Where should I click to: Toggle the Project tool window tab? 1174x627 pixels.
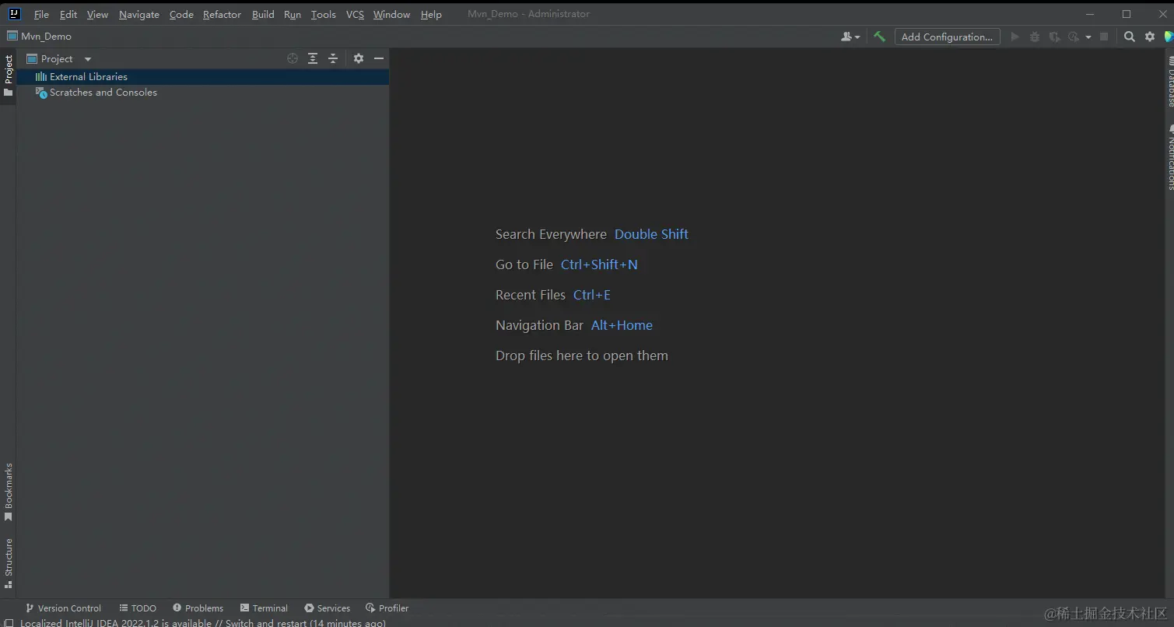[9, 76]
